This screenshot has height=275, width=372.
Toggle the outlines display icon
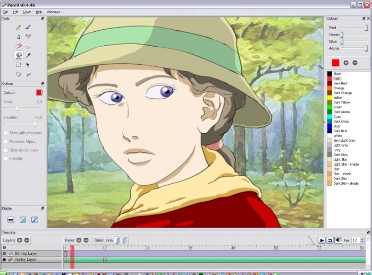pyautogui.click(x=35, y=220)
